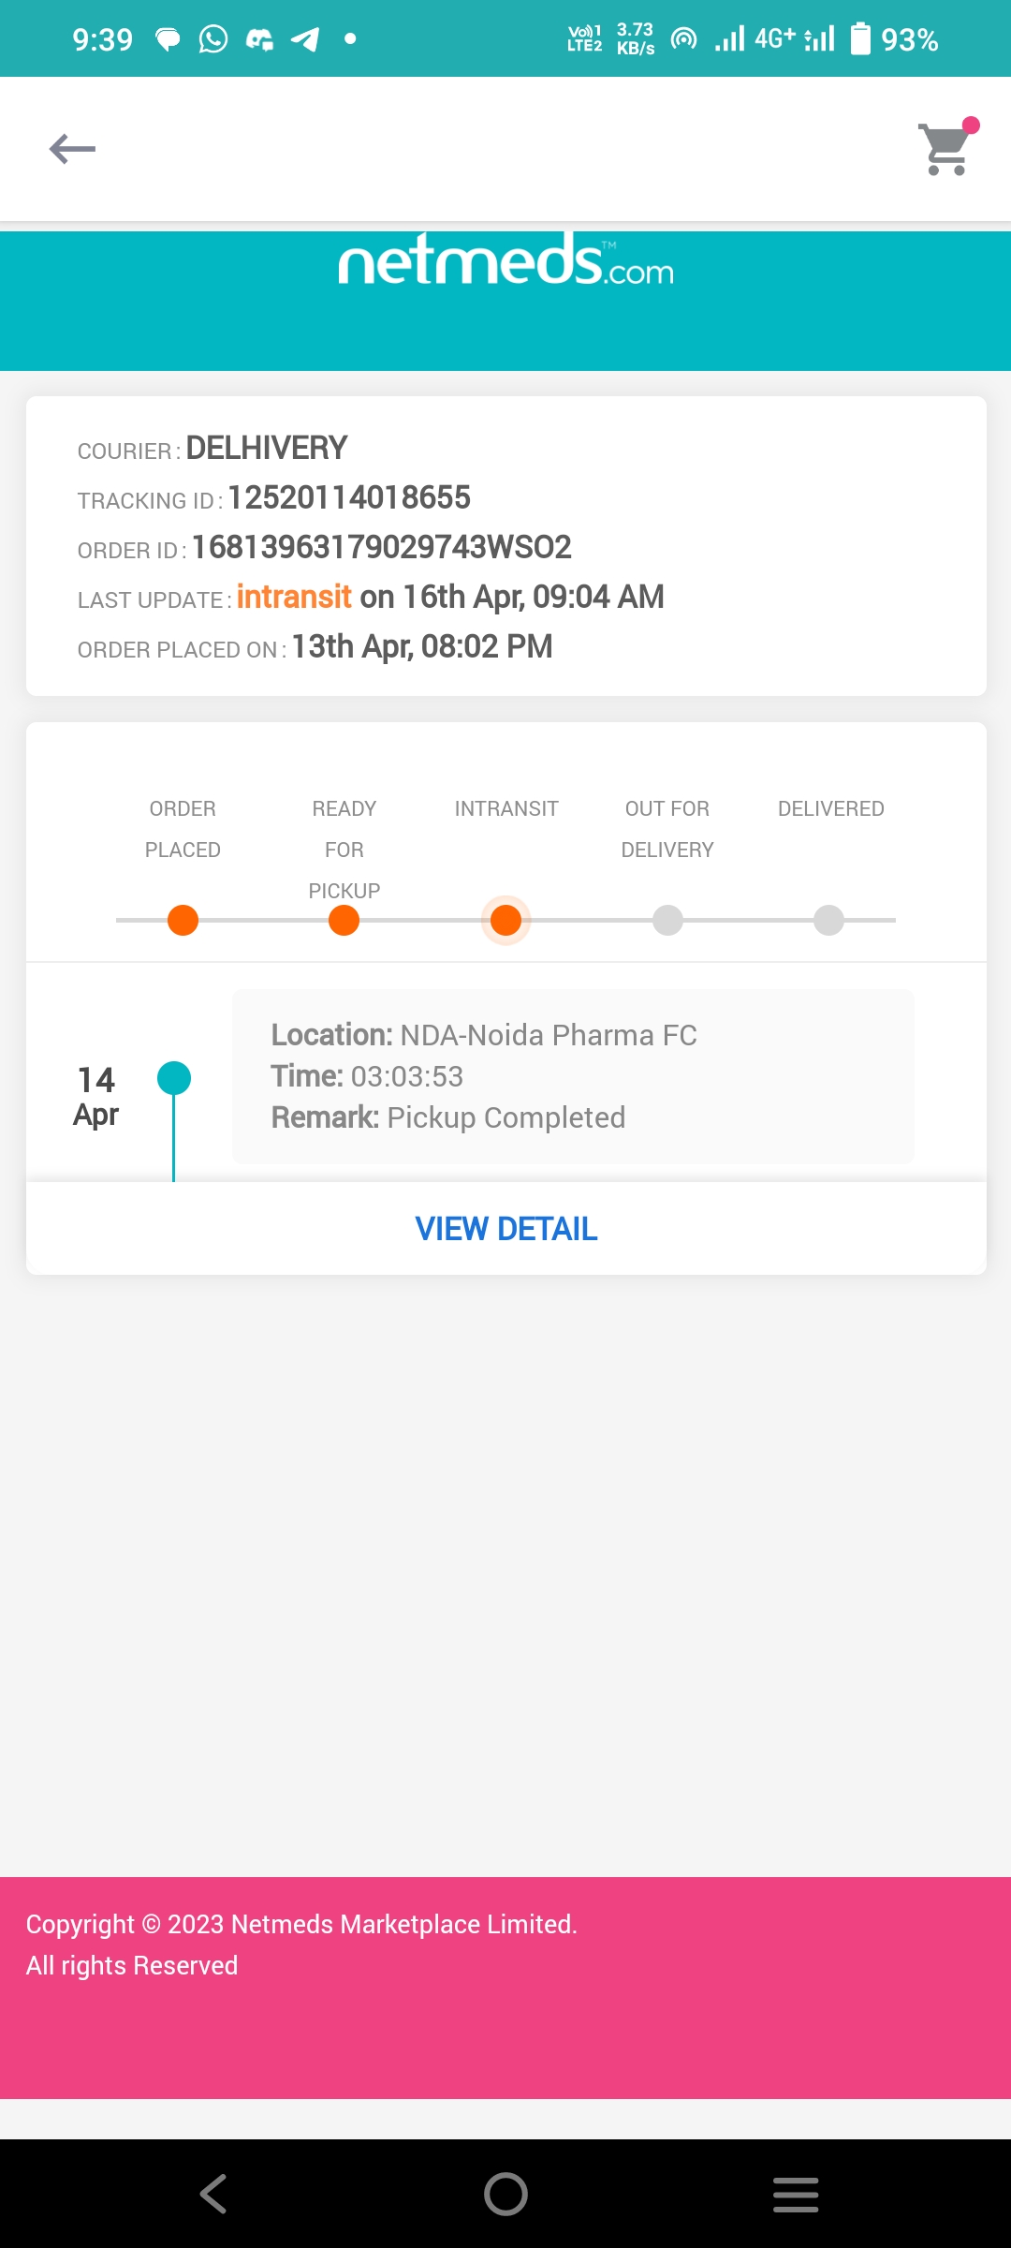Screen dimensions: 1011x2248
Task: Tap the netmeds.com logo
Action: point(505,260)
